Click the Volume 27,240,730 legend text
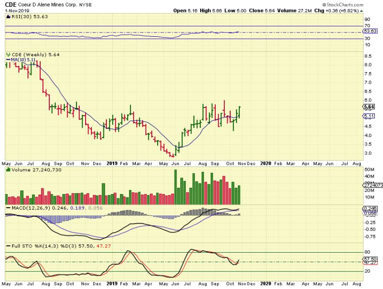The width and height of the screenshot is (383, 289). [36, 170]
